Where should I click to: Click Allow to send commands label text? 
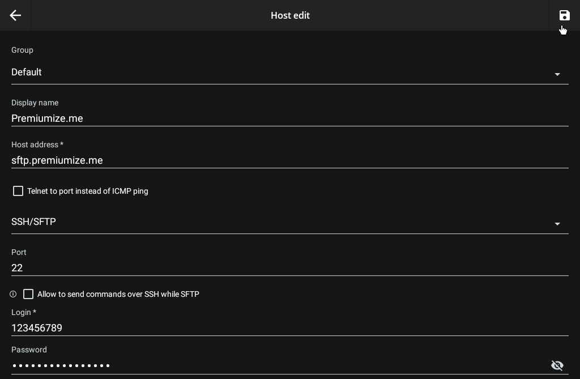point(118,294)
